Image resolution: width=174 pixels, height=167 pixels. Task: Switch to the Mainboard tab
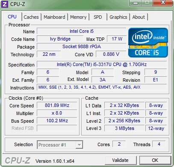pos(54,17)
